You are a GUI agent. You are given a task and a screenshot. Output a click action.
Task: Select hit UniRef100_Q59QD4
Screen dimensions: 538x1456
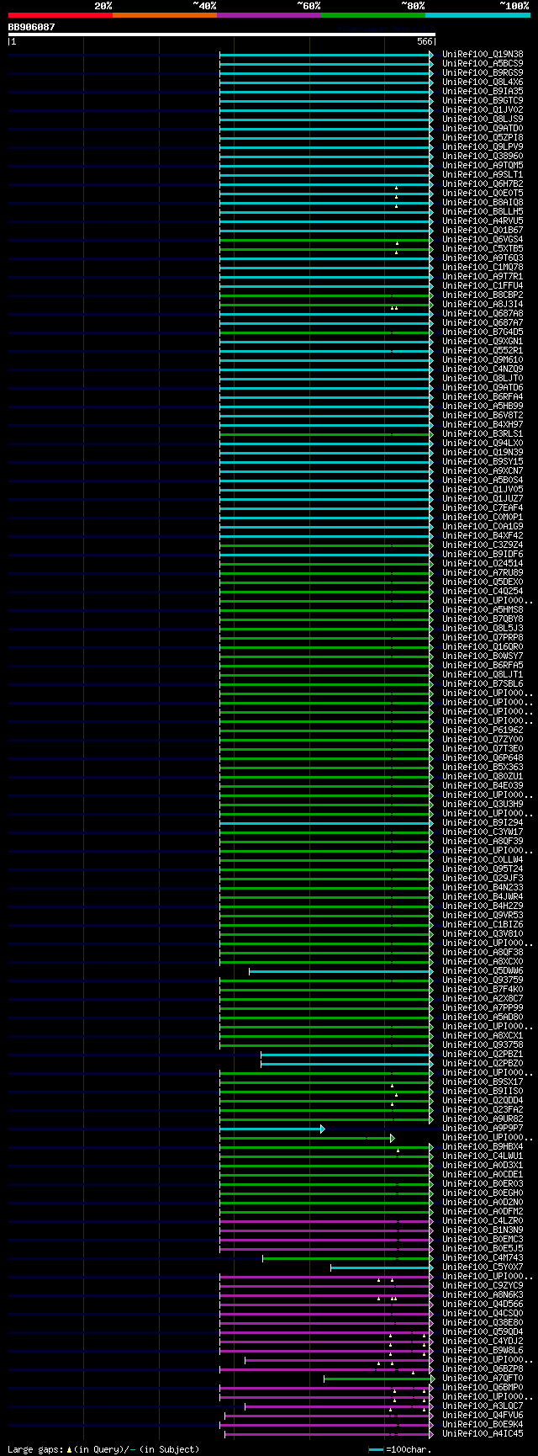(x=483, y=1331)
